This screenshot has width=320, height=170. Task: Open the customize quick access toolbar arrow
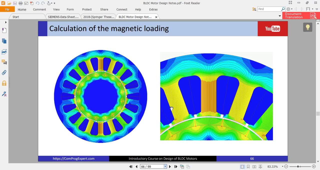click(54, 3)
